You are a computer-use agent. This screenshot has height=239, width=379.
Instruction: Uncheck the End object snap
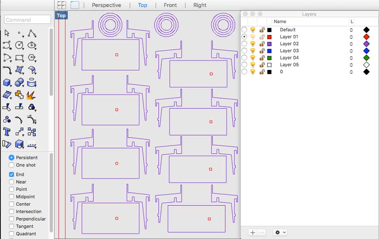coord(11,175)
